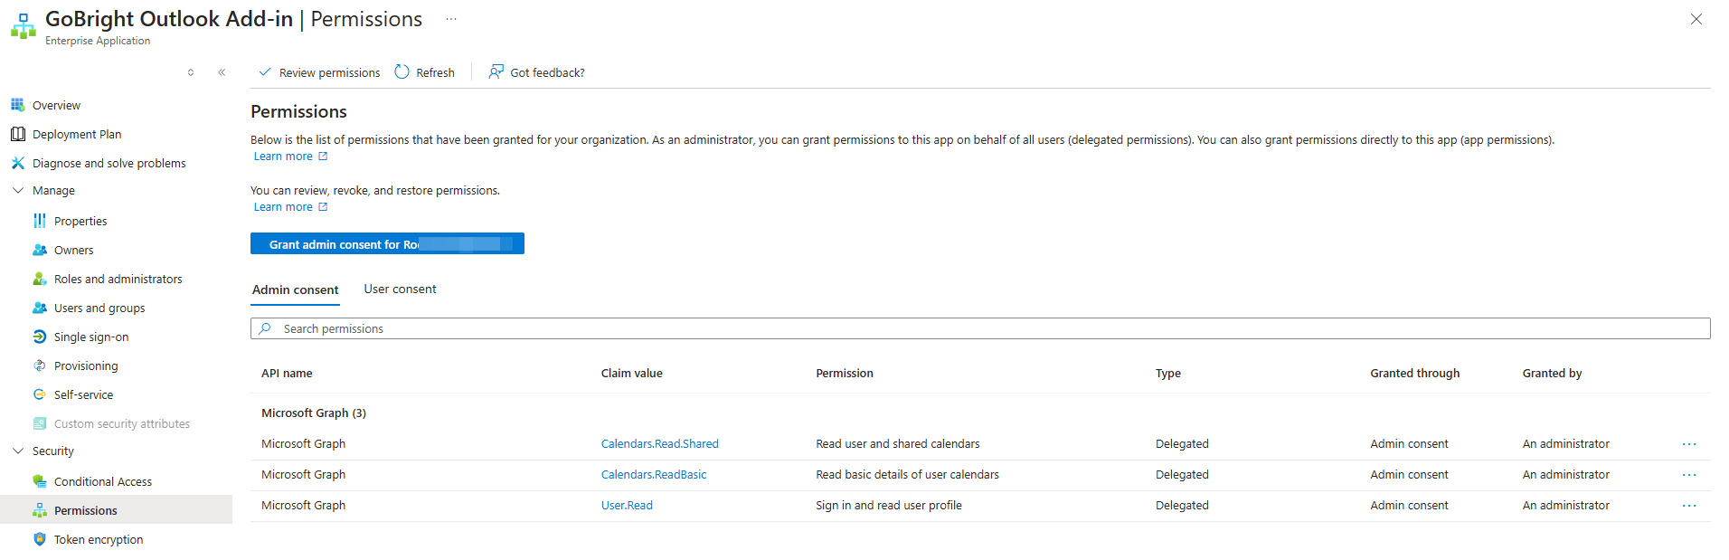Image resolution: width=1729 pixels, height=560 pixels.
Task: Select the Admin consent tab
Action: (x=295, y=289)
